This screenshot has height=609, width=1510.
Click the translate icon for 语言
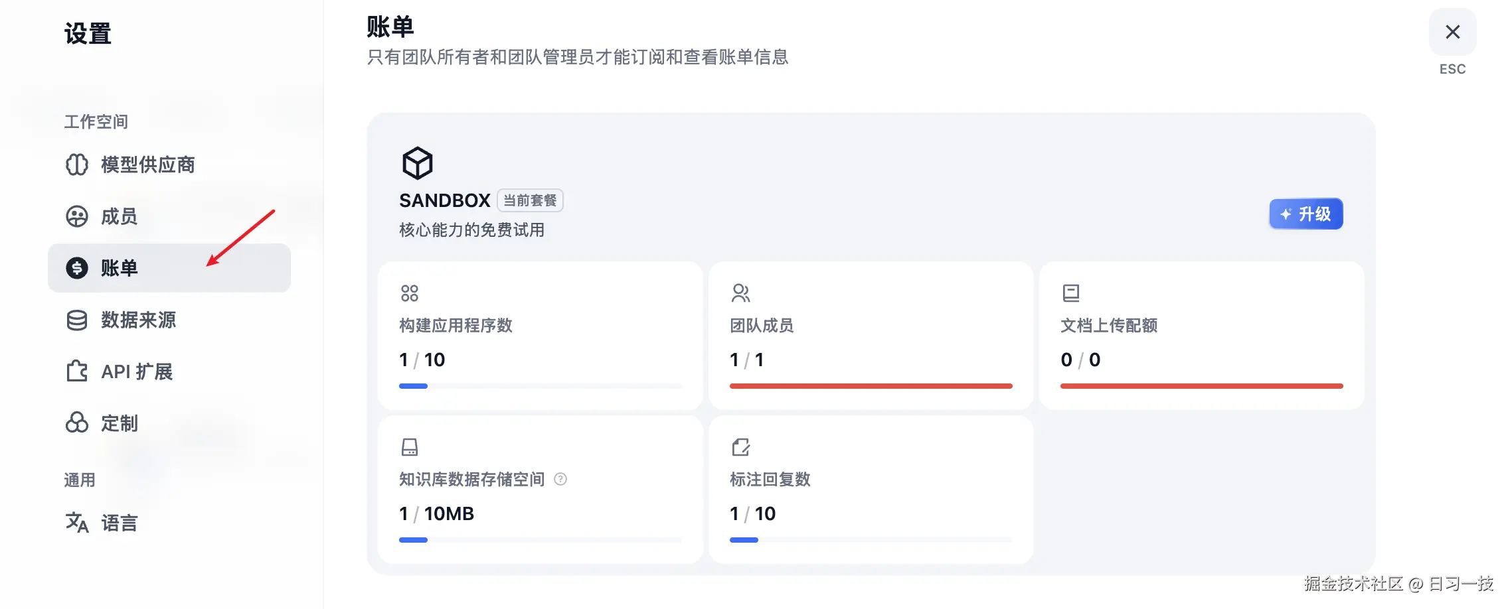[x=77, y=523]
